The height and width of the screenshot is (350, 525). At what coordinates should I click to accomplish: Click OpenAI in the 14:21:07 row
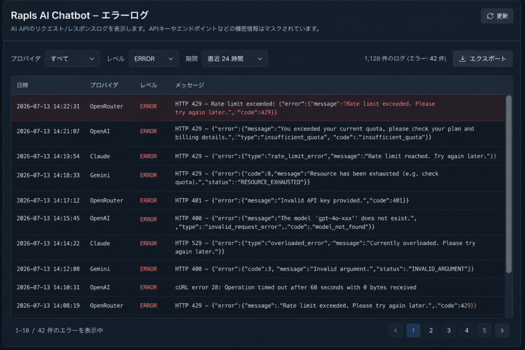pos(100,131)
